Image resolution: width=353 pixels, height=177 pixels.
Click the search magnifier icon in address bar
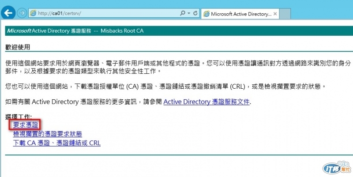183,13
